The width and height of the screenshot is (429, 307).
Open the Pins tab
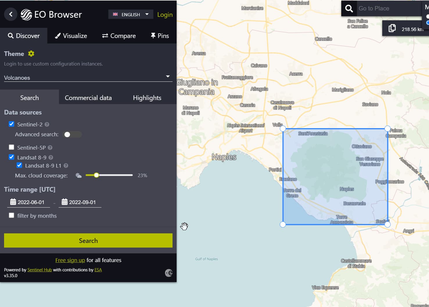[x=160, y=36]
